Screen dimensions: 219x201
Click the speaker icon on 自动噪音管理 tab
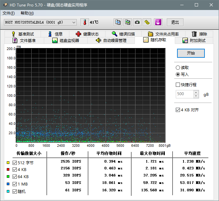pyautogui.click(x=98, y=40)
